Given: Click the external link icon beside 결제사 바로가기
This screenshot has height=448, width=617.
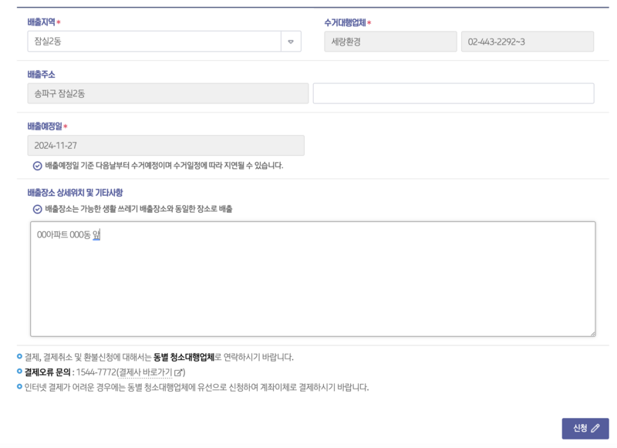Looking at the screenshot, I should [x=179, y=372].
